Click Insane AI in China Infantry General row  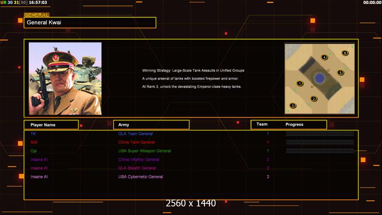[39, 159]
